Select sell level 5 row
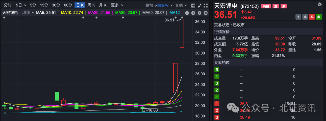The image size is (326, 121). pyautogui.click(x=267, y=70)
